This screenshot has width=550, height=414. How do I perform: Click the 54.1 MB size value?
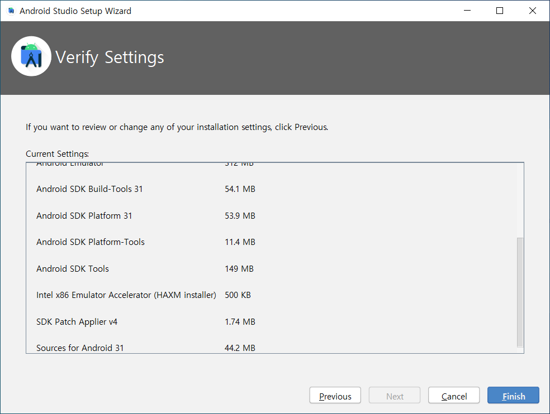(x=240, y=189)
